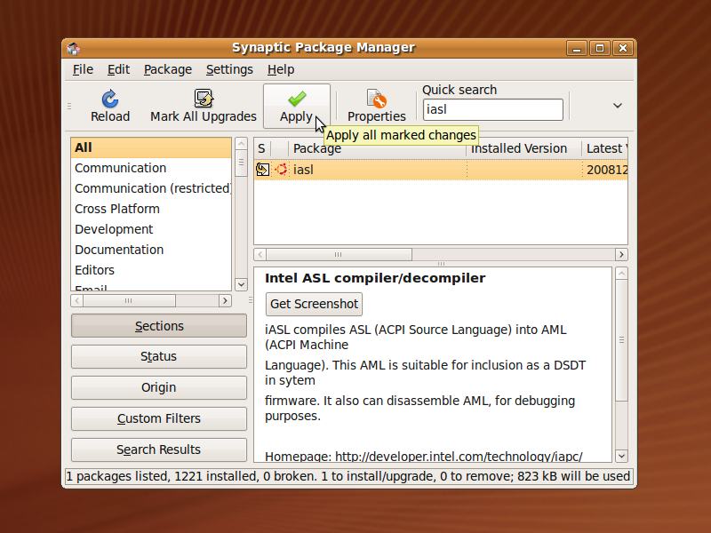Click inside the Quick search field
Viewport: 711px width, 533px height.
click(492, 108)
